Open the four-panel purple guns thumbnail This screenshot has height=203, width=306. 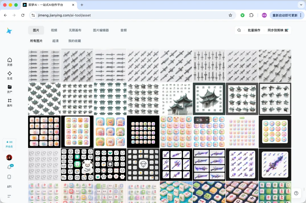coord(209,164)
